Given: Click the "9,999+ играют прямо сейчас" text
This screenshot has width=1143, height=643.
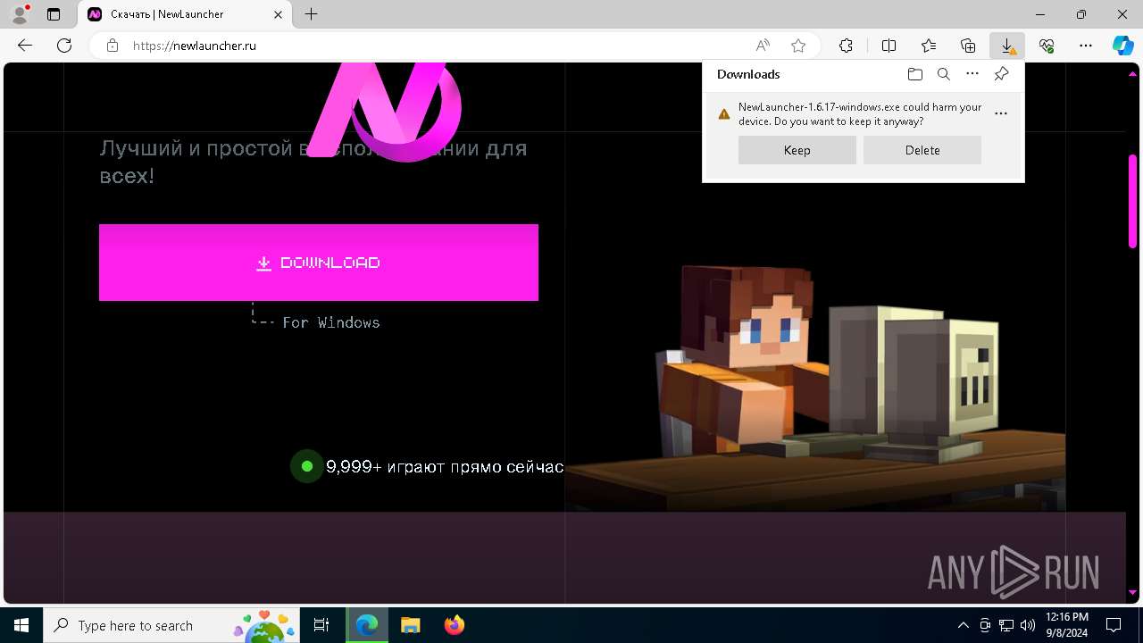Looking at the screenshot, I should 445,466.
